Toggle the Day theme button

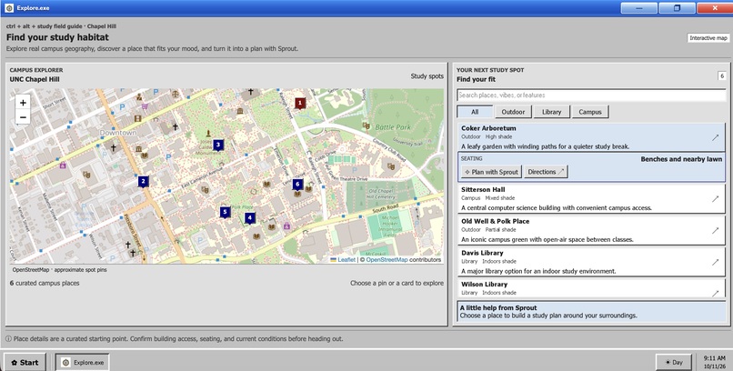673,362
